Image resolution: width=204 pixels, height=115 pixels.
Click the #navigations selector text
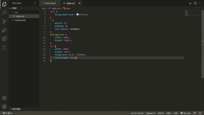click(x=57, y=35)
